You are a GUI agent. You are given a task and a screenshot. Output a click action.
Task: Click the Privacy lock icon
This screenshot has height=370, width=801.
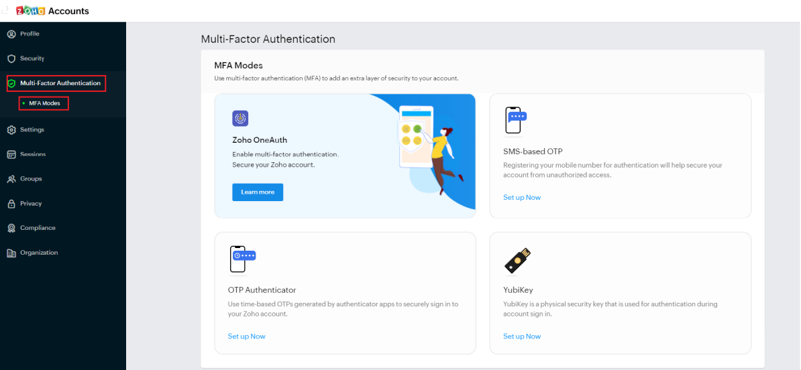[x=11, y=204]
